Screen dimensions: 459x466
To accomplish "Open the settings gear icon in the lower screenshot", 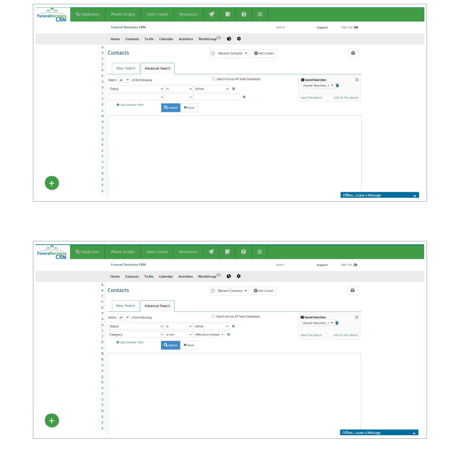I will point(239,276).
